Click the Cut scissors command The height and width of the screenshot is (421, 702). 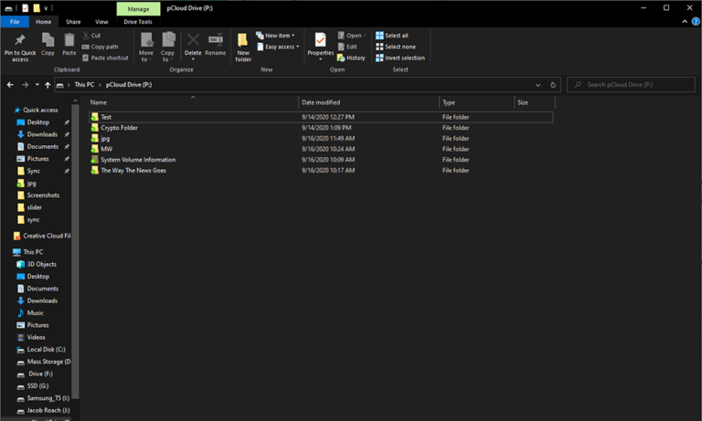click(x=91, y=36)
